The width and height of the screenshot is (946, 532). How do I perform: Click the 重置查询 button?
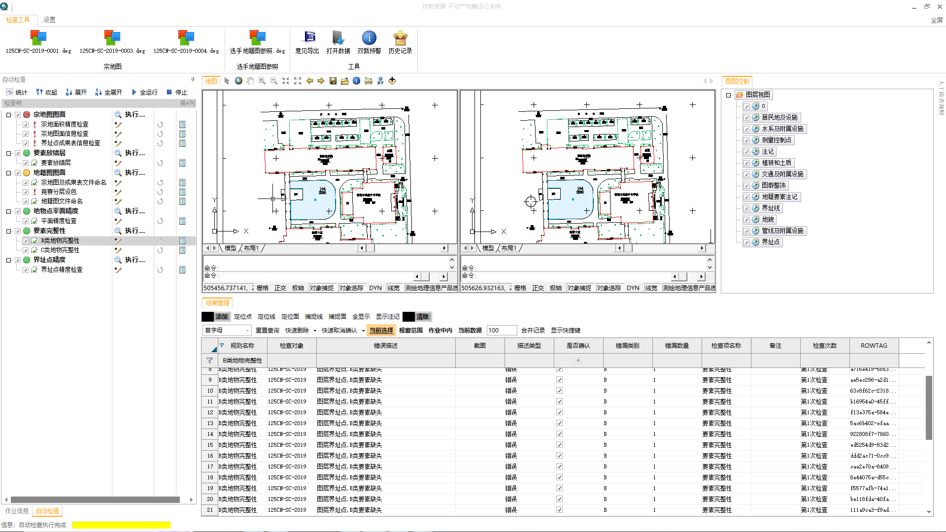[x=268, y=331]
